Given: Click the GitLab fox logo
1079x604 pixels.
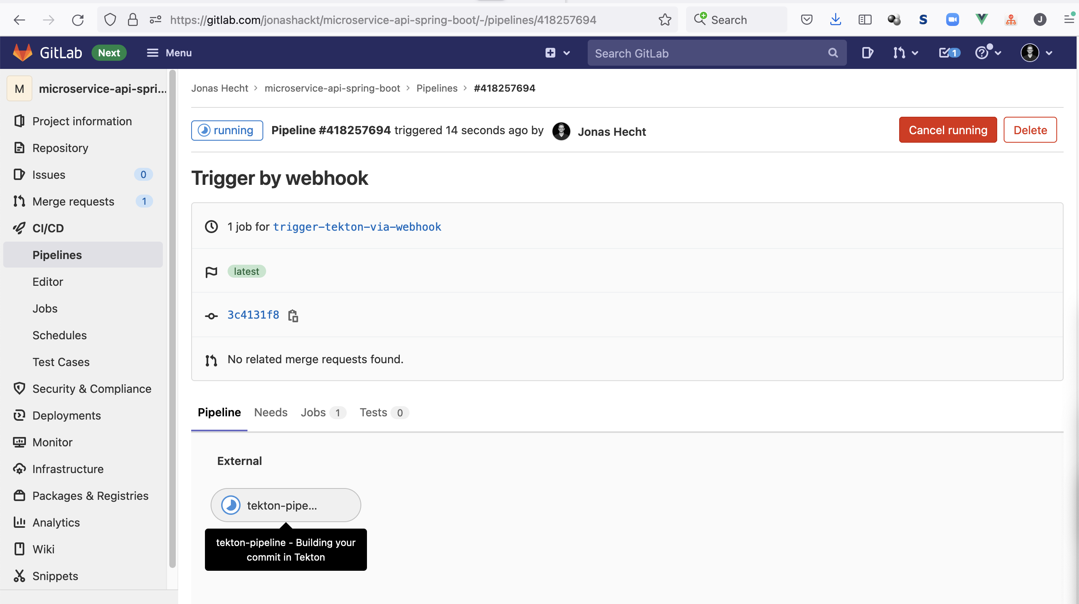Looking at the screenshot, I should pos(23,53).
